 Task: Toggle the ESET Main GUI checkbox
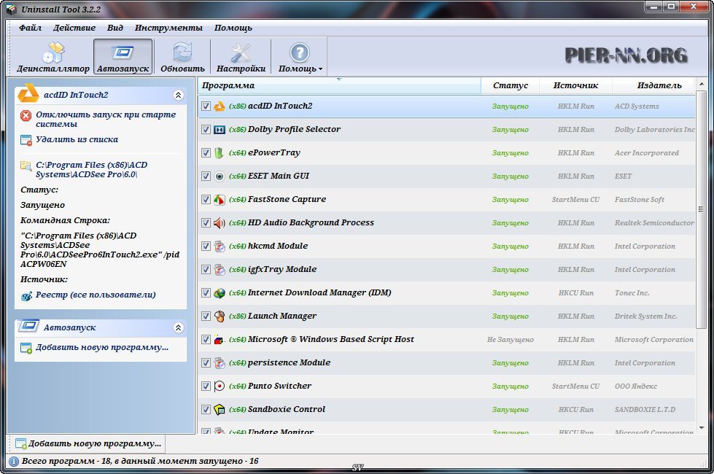[x=206, y=176]
